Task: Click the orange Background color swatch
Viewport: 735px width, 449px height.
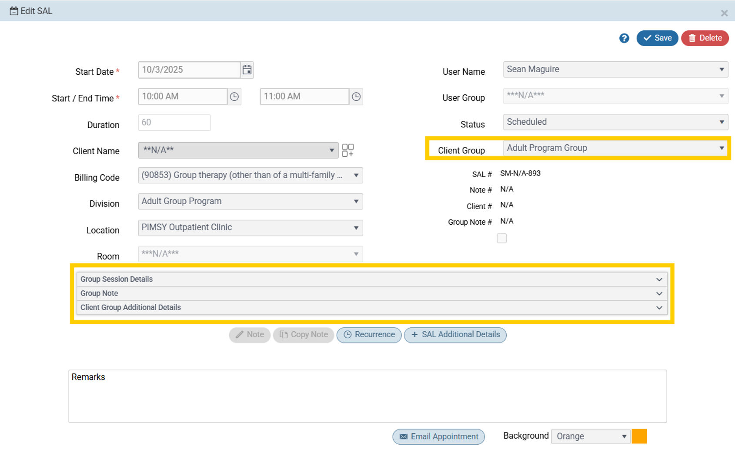Action: (639, 436)
